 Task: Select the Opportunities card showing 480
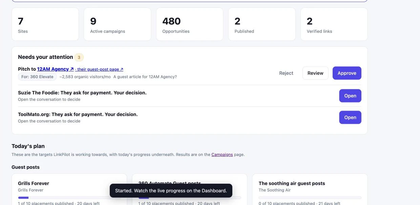tap(190, 24)
